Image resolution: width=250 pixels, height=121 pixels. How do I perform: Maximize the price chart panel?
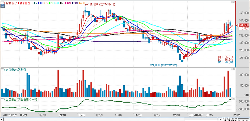pos(234,2)
